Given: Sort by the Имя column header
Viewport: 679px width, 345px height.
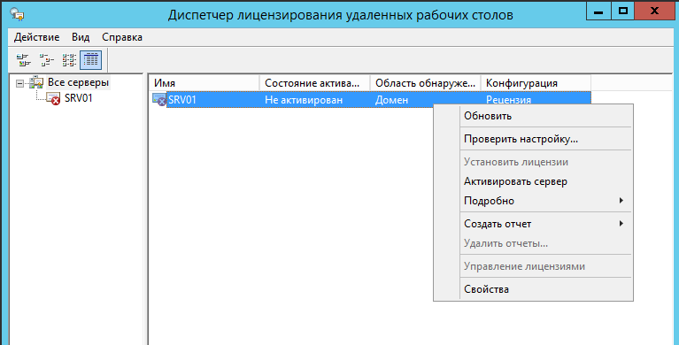Looking at the screenshot, I should 204,83.
